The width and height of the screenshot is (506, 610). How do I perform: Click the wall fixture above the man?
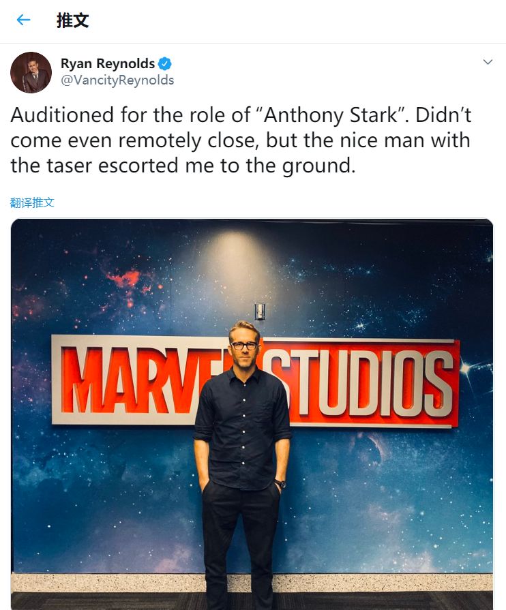(x=260, y=311)
